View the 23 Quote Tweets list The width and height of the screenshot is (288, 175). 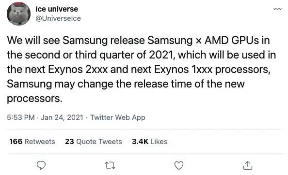93,142
